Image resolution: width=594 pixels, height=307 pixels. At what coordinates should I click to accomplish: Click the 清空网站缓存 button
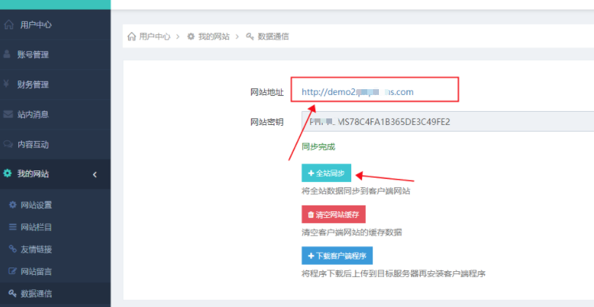coord(334,215)
